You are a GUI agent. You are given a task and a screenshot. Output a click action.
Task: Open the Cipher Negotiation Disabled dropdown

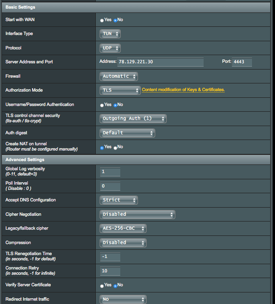pyautogui.click(x=137, y=214)
